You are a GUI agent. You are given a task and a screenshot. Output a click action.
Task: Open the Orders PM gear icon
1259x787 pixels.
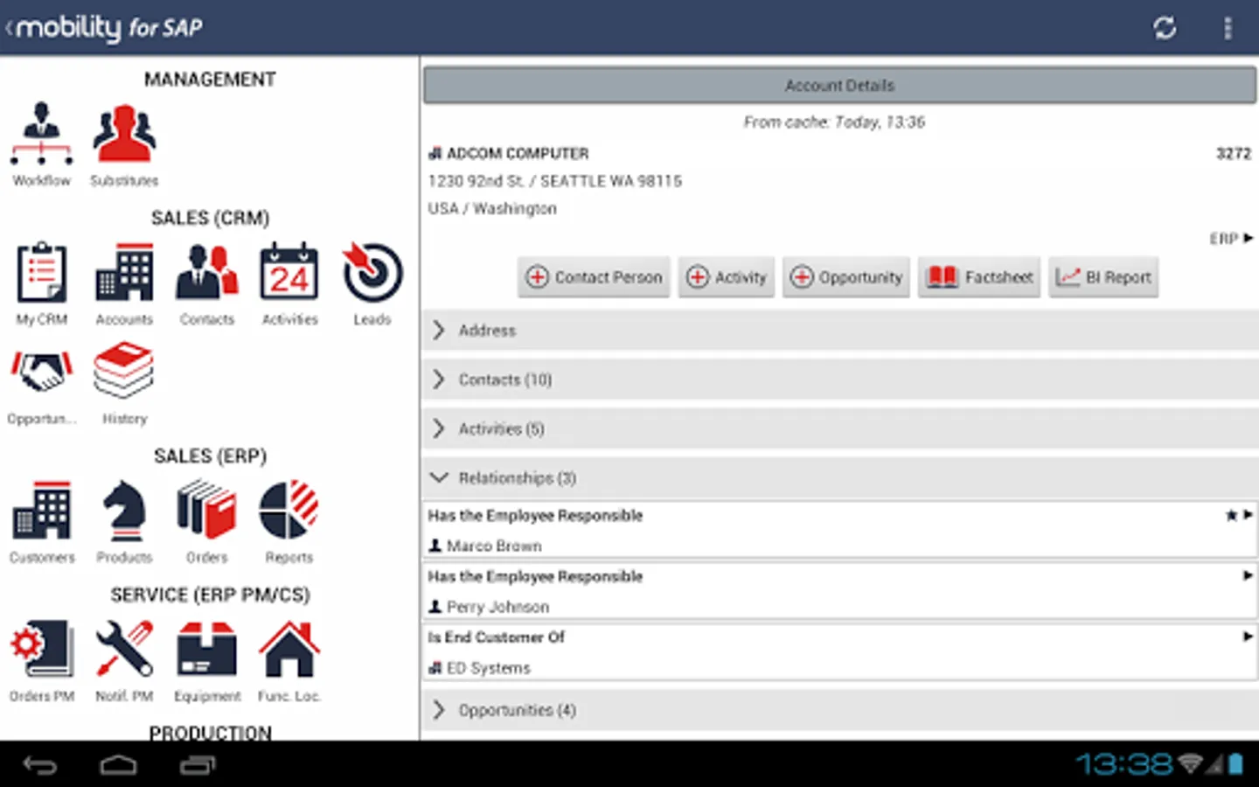coord(41,650)
